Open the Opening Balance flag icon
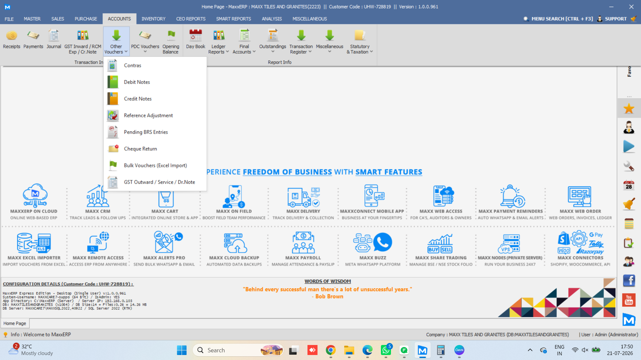 (171, 35)
